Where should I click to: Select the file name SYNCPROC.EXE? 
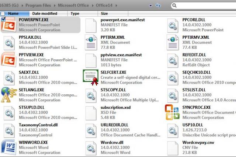tap(197, 107)
